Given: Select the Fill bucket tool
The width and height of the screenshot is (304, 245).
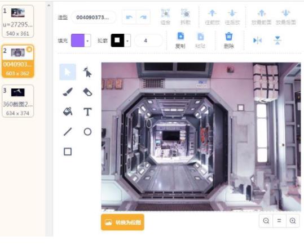Looking at the screenshot, I should pyautogui.click(x=68, y=112).
